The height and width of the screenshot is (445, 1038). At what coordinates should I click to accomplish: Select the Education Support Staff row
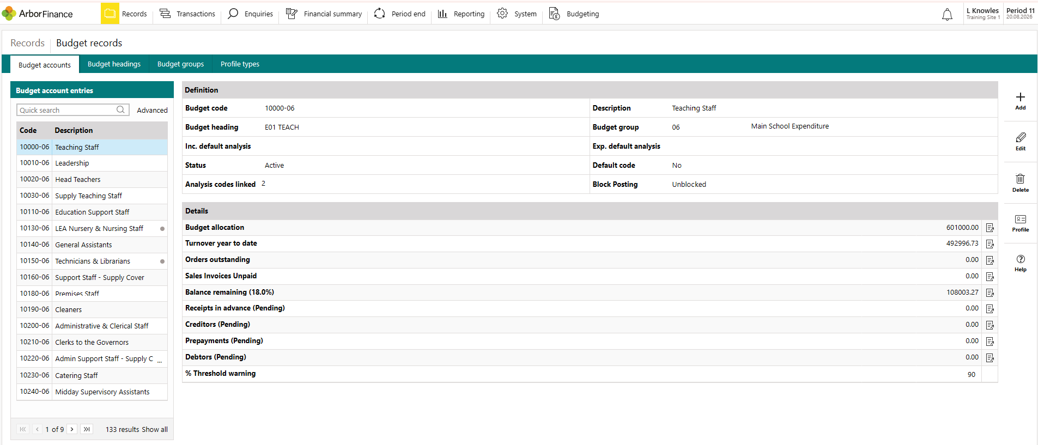(x=92, y=212)
